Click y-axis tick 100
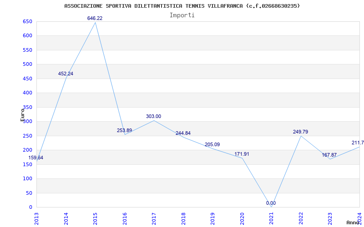This screenshot has height=227, width=364. coord(27,178)
